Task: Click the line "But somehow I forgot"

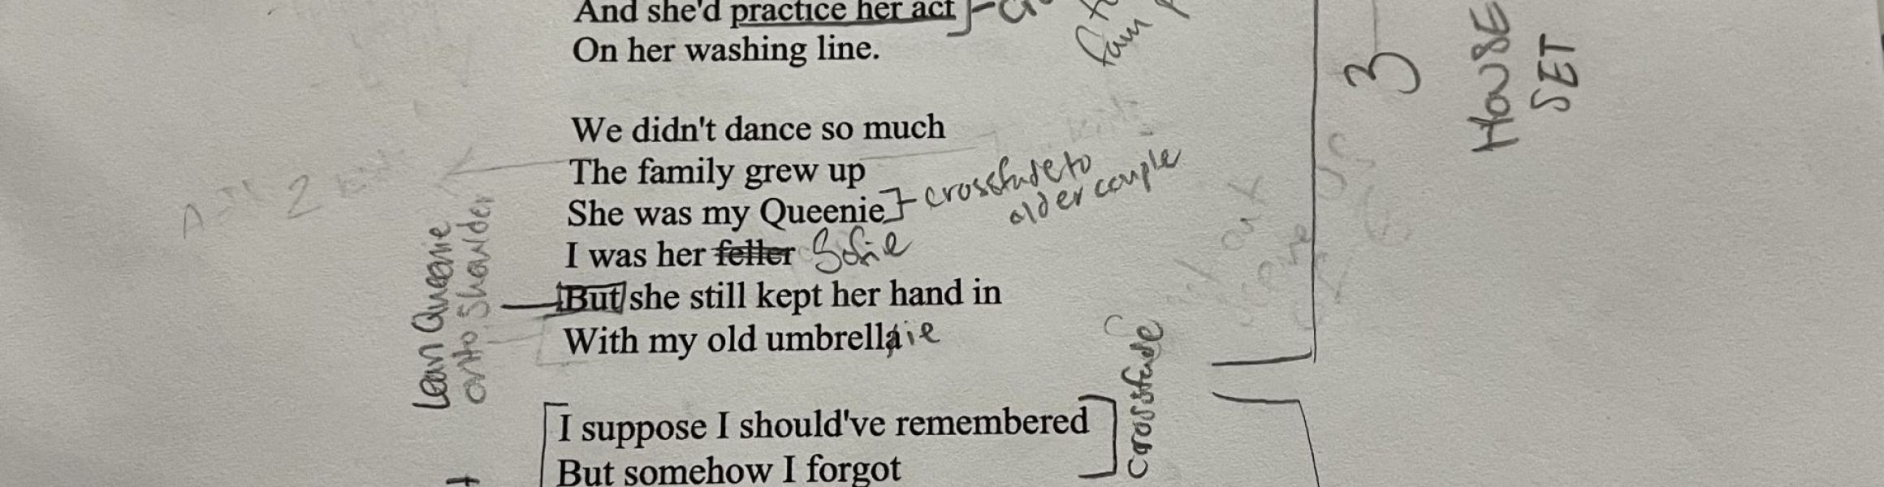Action: tap(729, 470)
